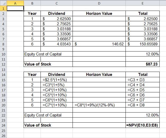The width and height of the screenshot is (166, 138).
Task: Click the =C5 + D5 total formula cell
Action: (143, 90)
